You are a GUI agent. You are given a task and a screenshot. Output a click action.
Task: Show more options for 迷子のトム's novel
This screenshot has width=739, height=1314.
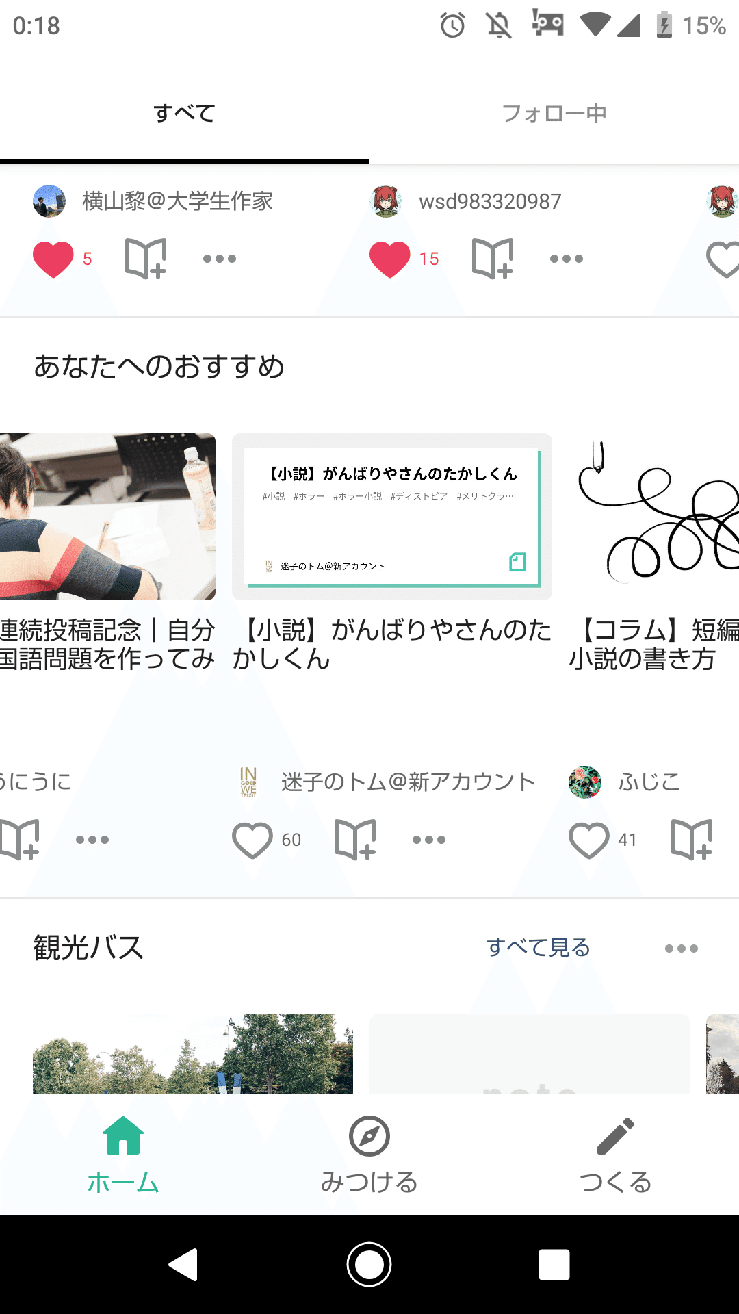click(429, 840)
